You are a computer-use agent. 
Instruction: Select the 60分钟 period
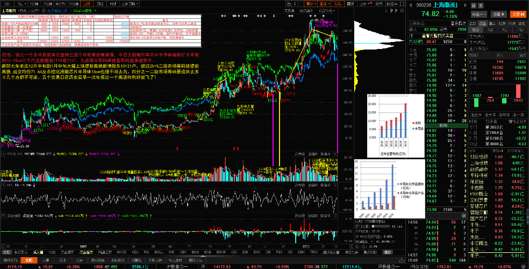click(x=74, y=4)
